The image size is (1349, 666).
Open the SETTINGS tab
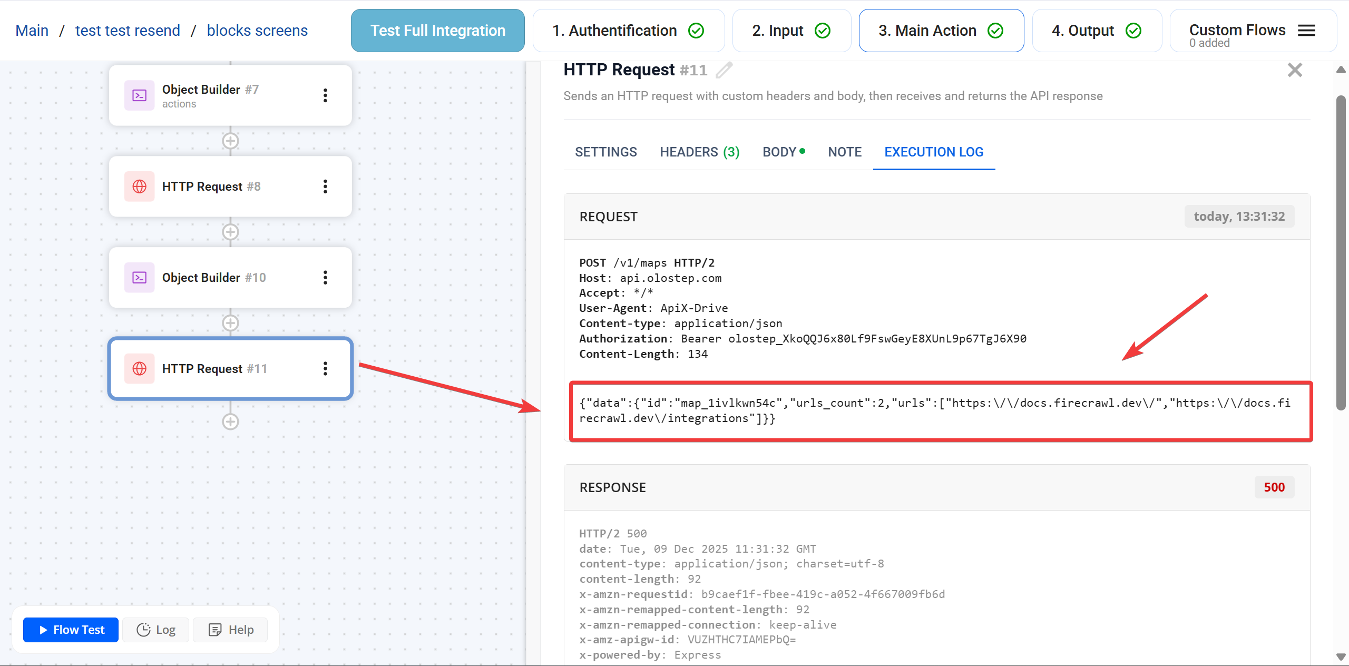[605, 152]
